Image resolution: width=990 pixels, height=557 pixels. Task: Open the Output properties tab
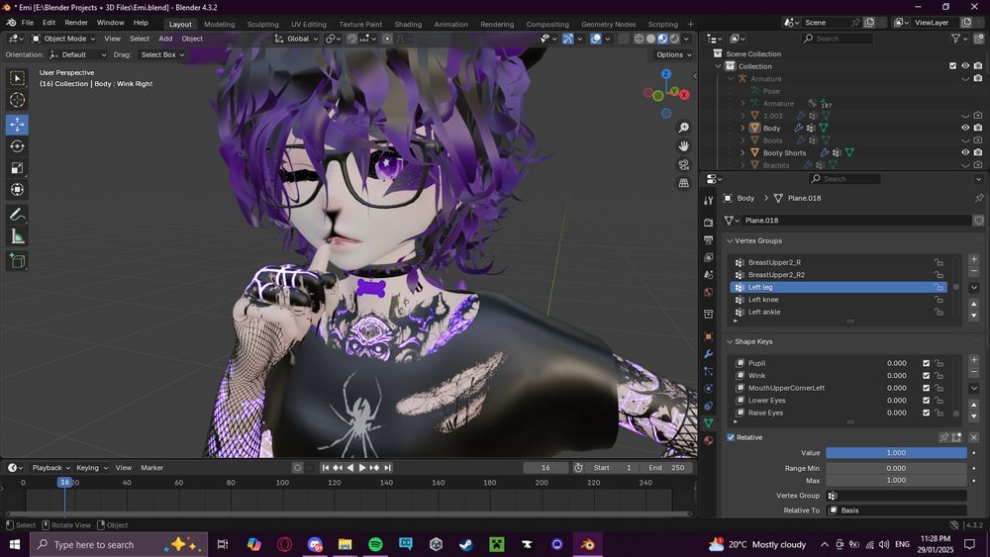coord(709,239)
